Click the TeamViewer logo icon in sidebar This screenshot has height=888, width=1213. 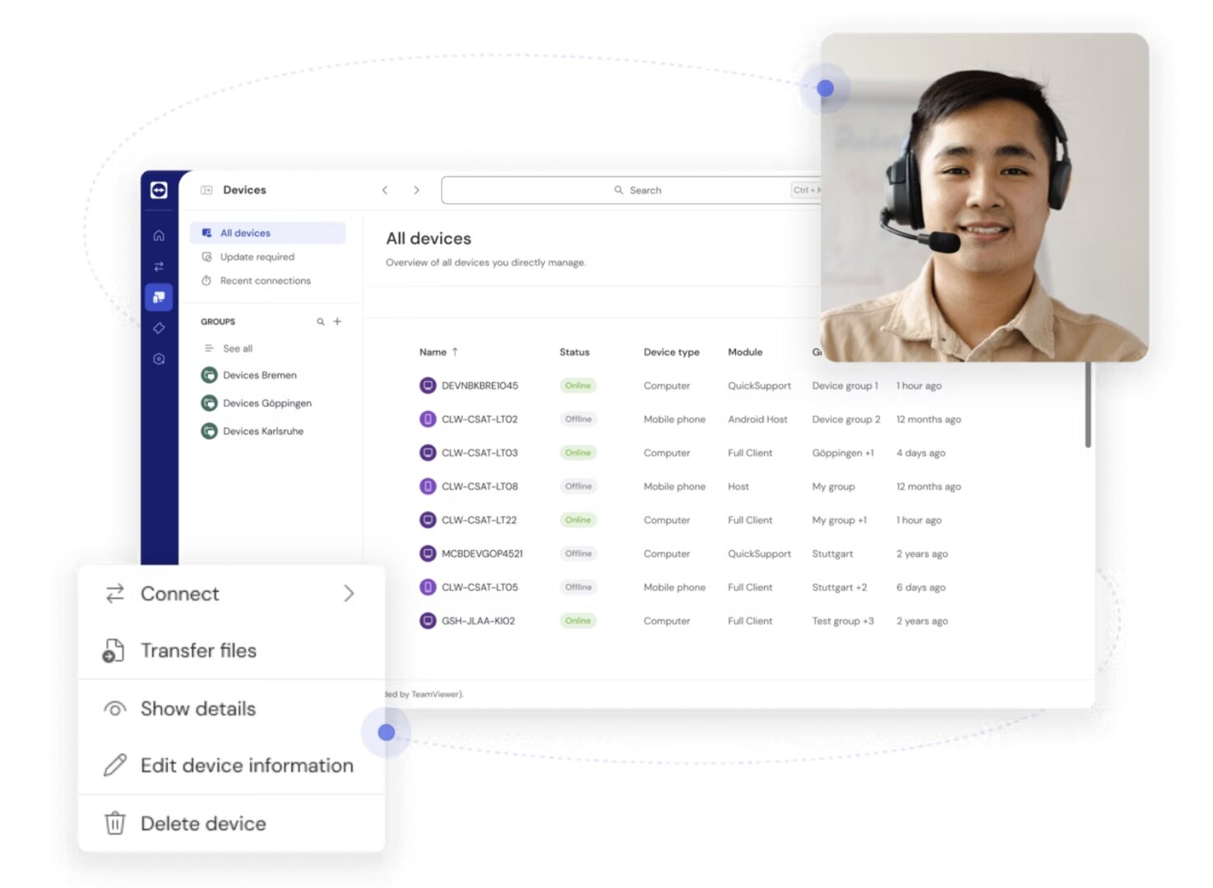click(x=159, y=190)
